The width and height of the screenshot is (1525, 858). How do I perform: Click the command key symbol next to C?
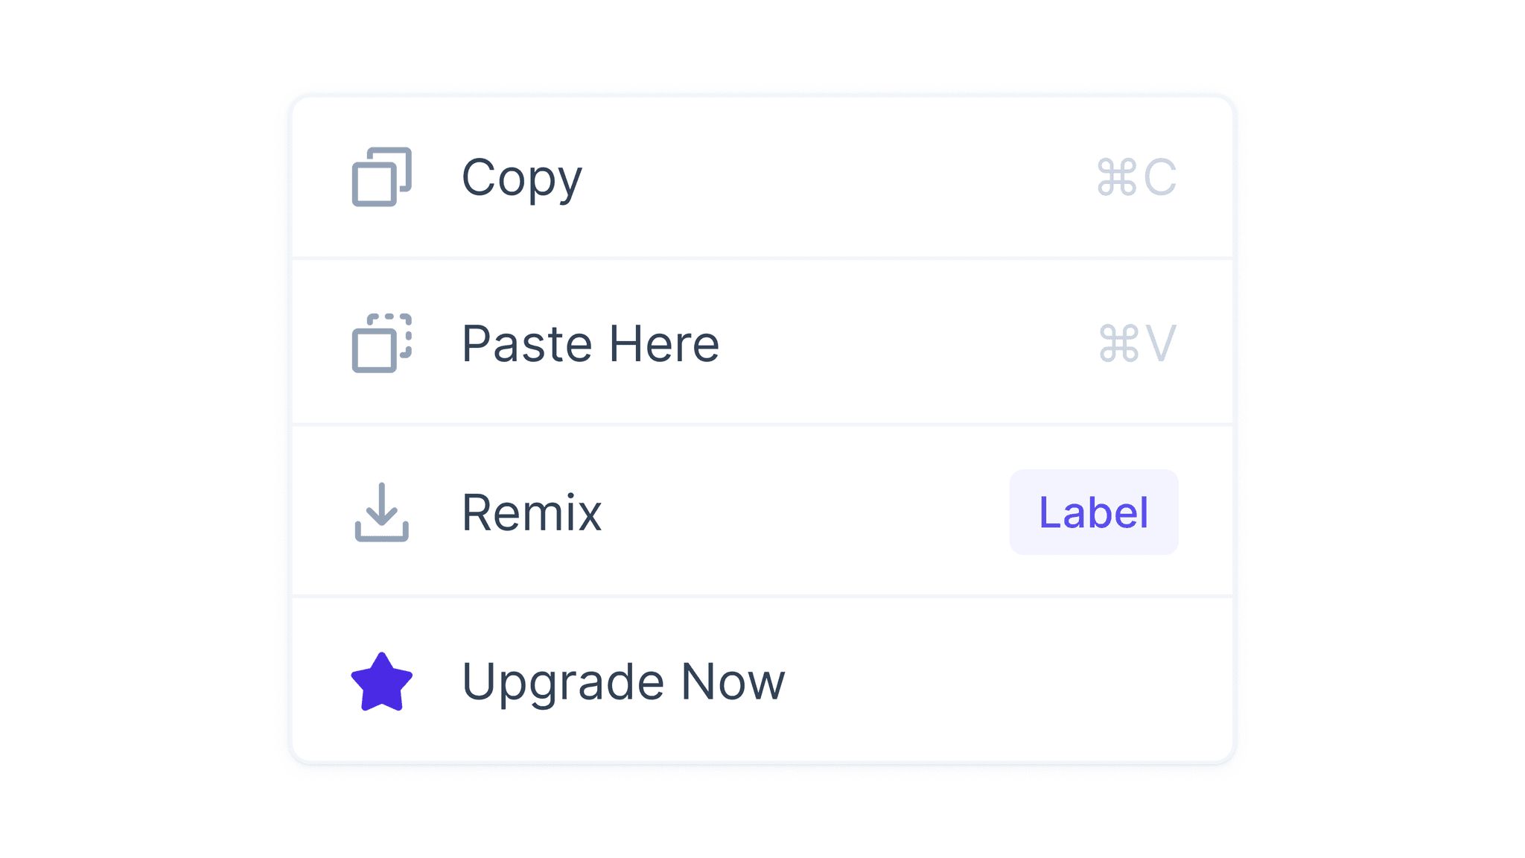click(x=1118, y=176)
